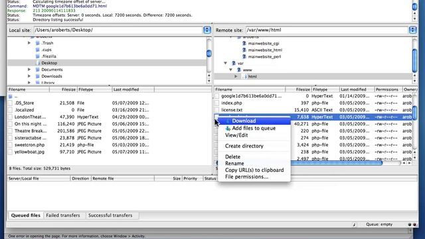Viewport: 425px width, 239px height.
Task: Select html folder in remote tree
Action: 252,77
